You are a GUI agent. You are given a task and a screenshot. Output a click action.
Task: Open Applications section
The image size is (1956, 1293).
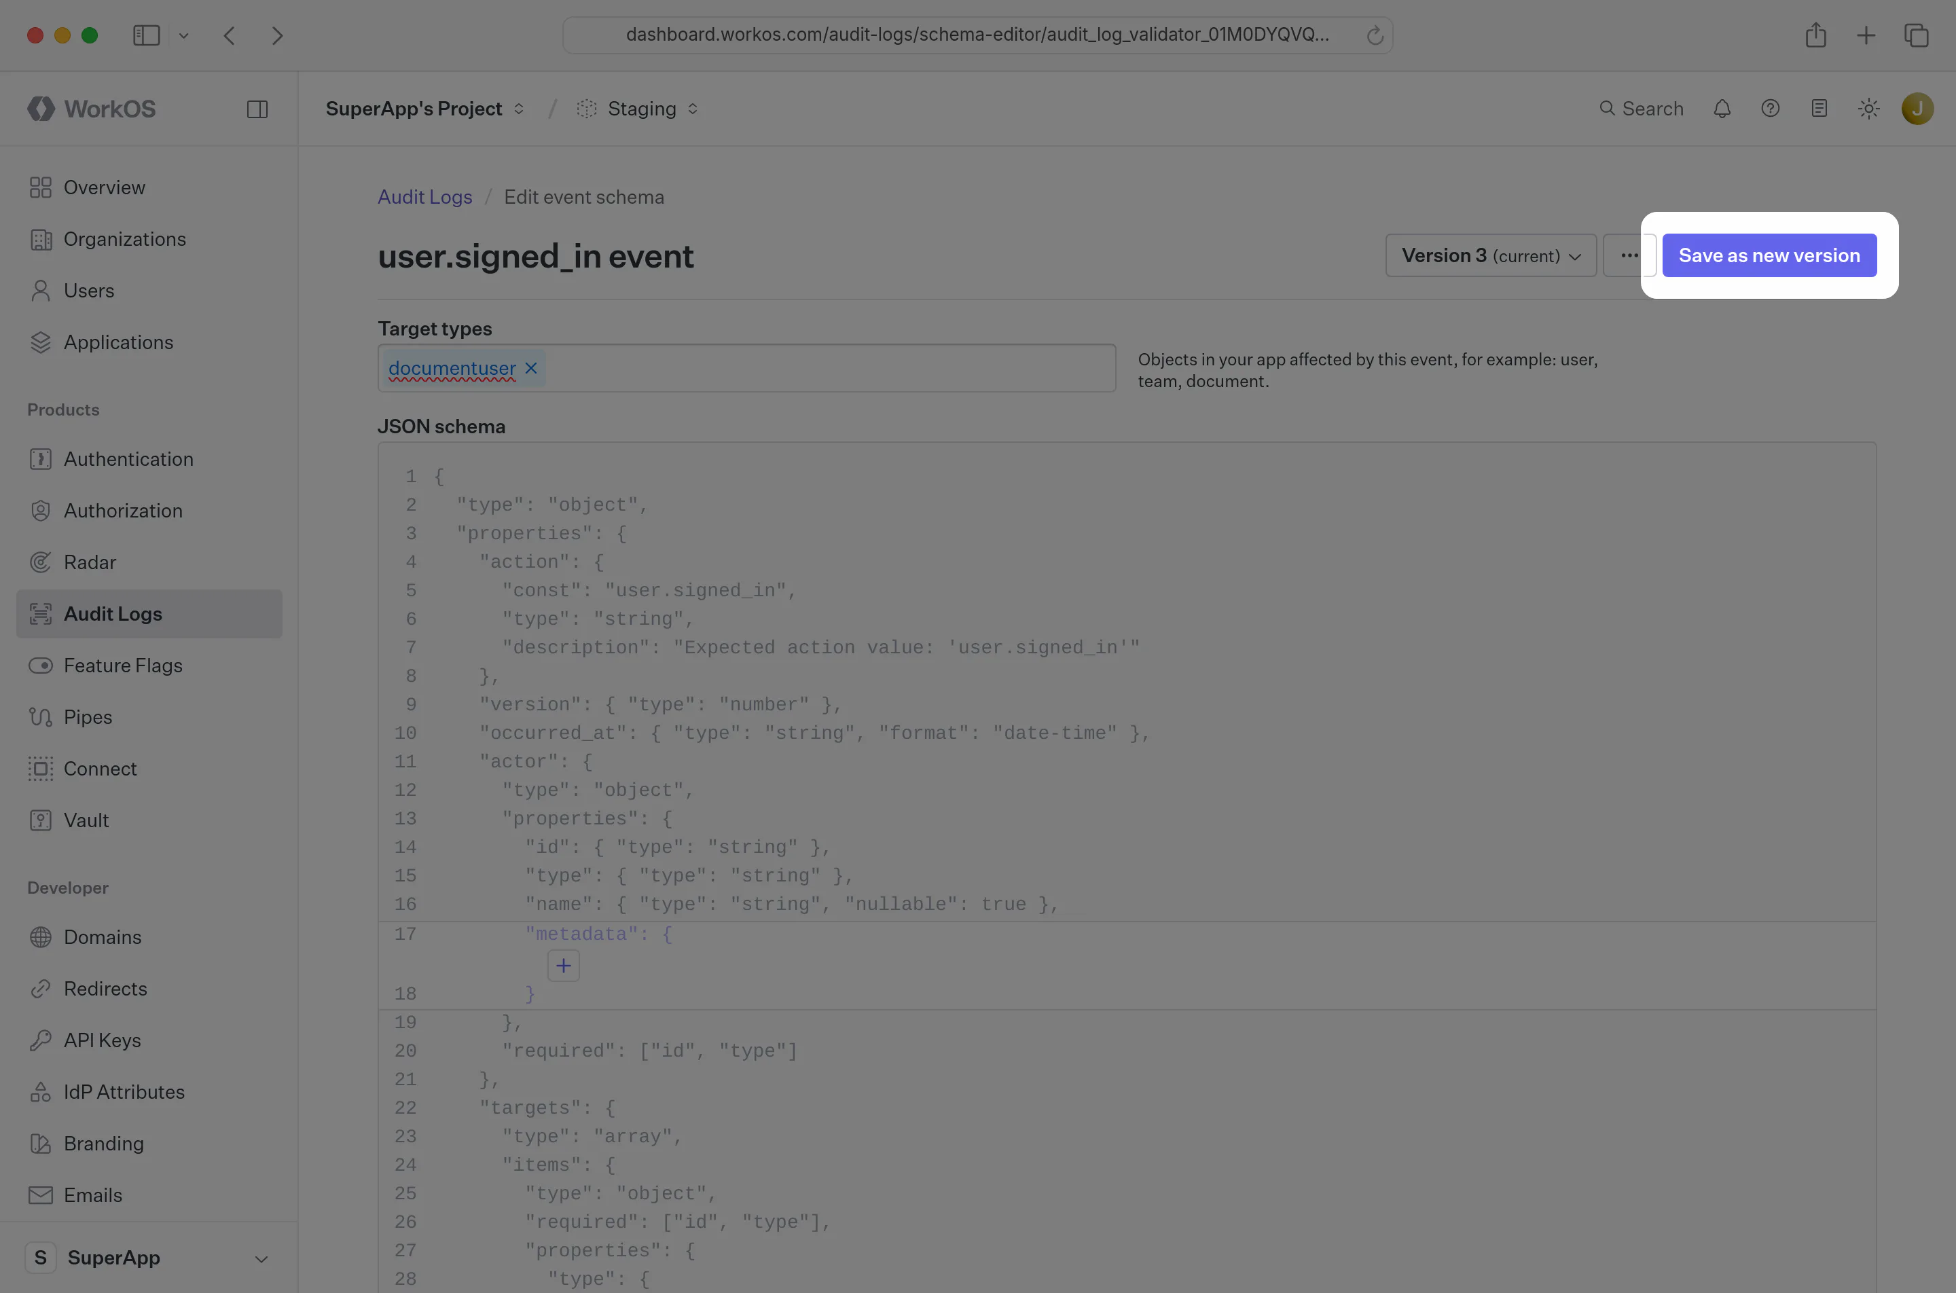click(149, 342)
